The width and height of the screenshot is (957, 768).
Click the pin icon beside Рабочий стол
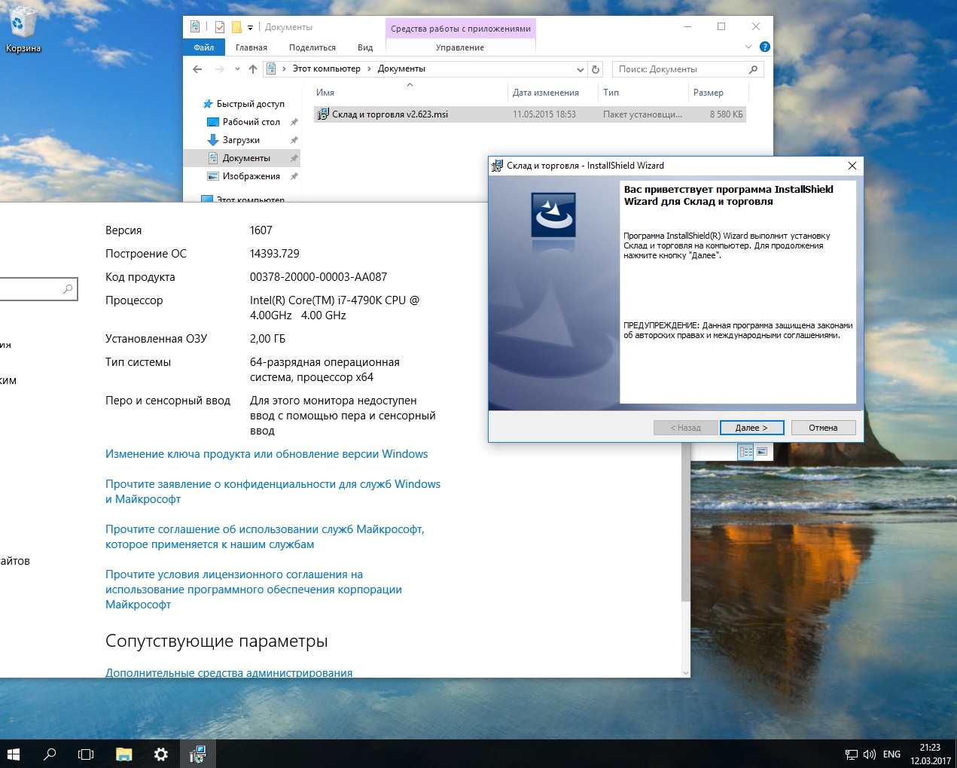coord(294,122)
